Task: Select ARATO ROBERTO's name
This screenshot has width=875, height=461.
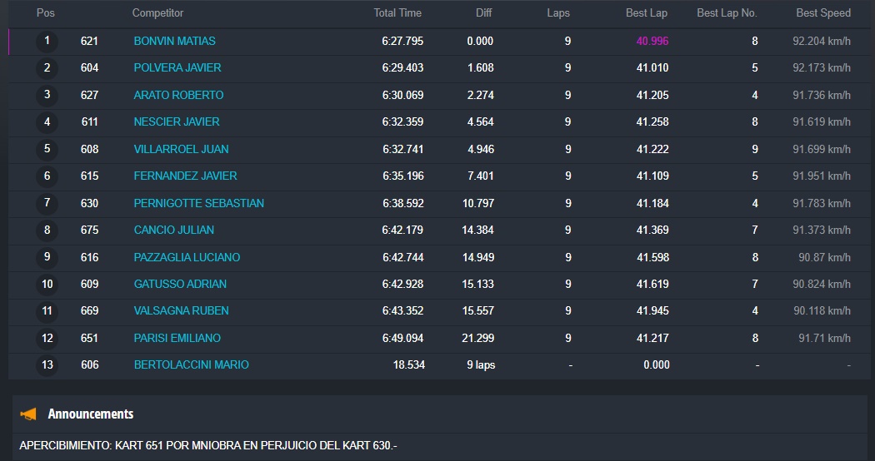Action: [x=178, y=95]
